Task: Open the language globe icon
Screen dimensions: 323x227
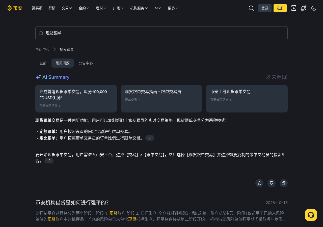Action: click(304, 8)
